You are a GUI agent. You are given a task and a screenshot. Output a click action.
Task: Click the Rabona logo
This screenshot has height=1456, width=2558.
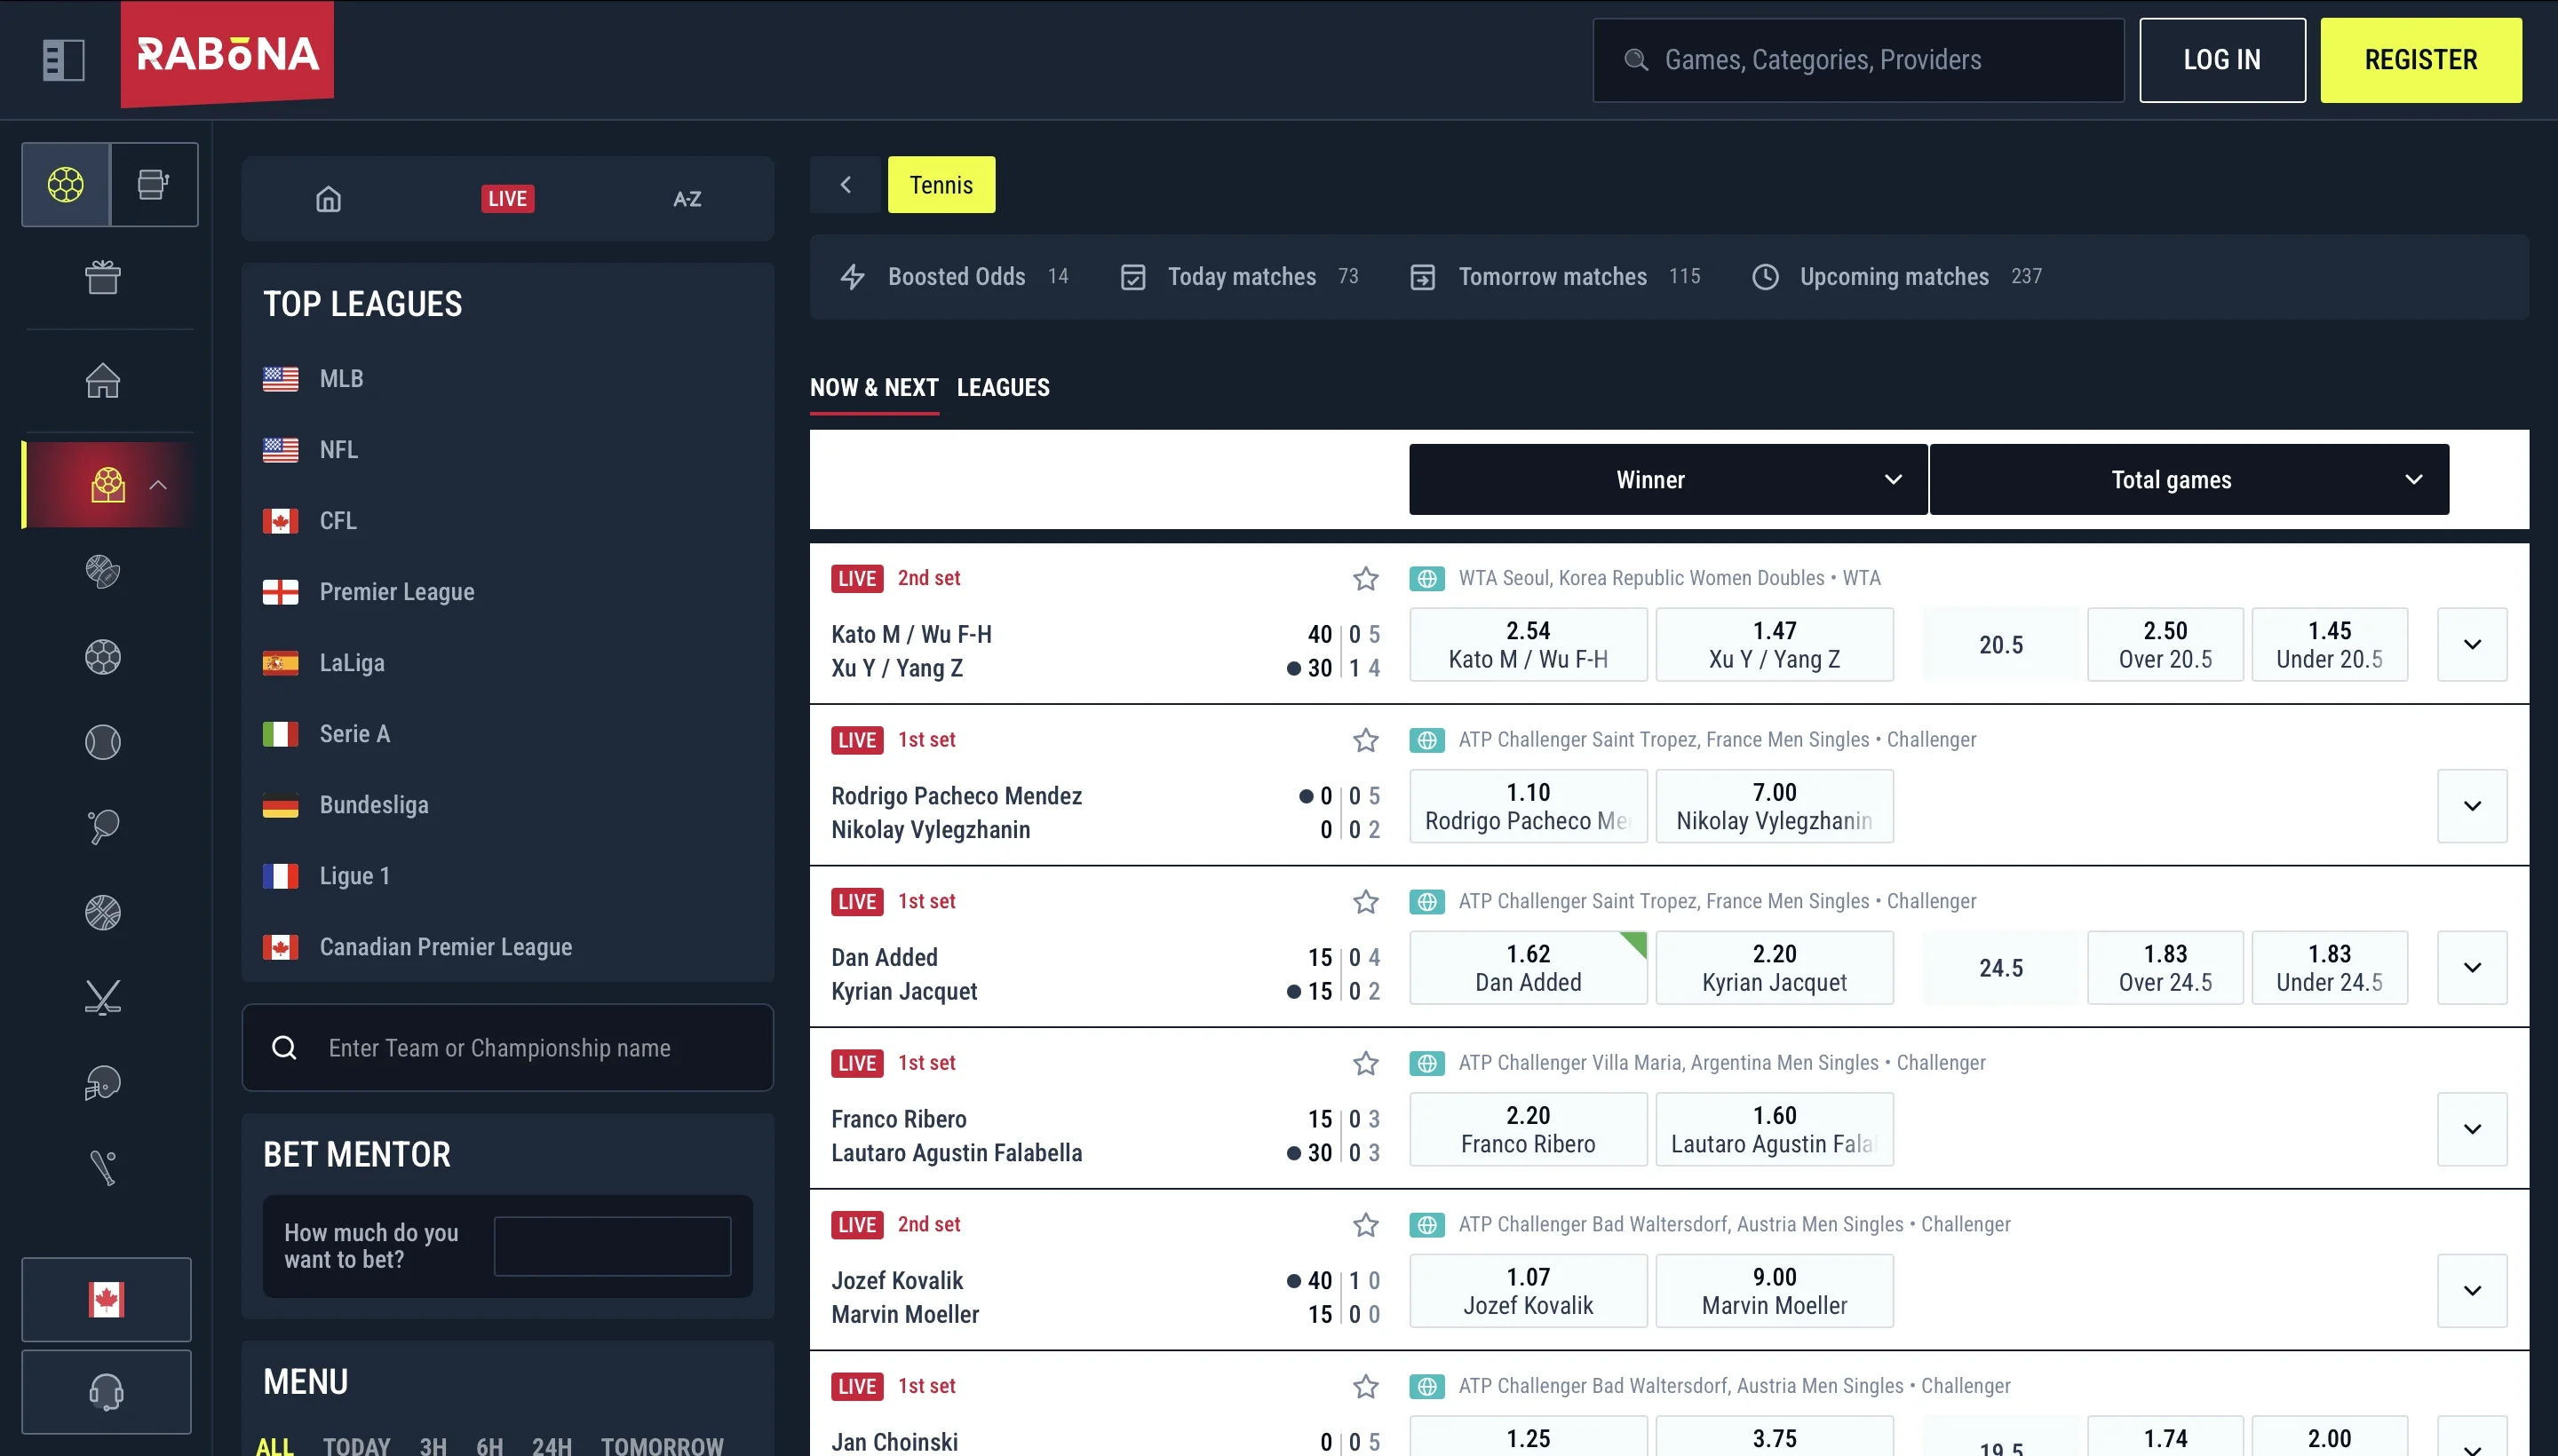point(227,54)
